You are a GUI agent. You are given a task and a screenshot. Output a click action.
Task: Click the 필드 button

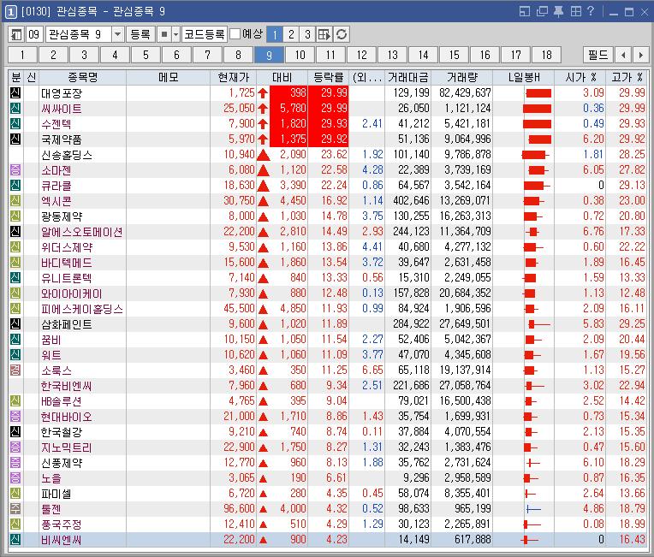(x=598, y=55)
